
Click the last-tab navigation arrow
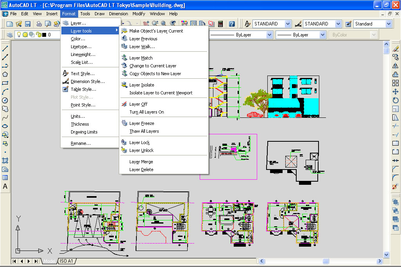[x=36, y=261]
